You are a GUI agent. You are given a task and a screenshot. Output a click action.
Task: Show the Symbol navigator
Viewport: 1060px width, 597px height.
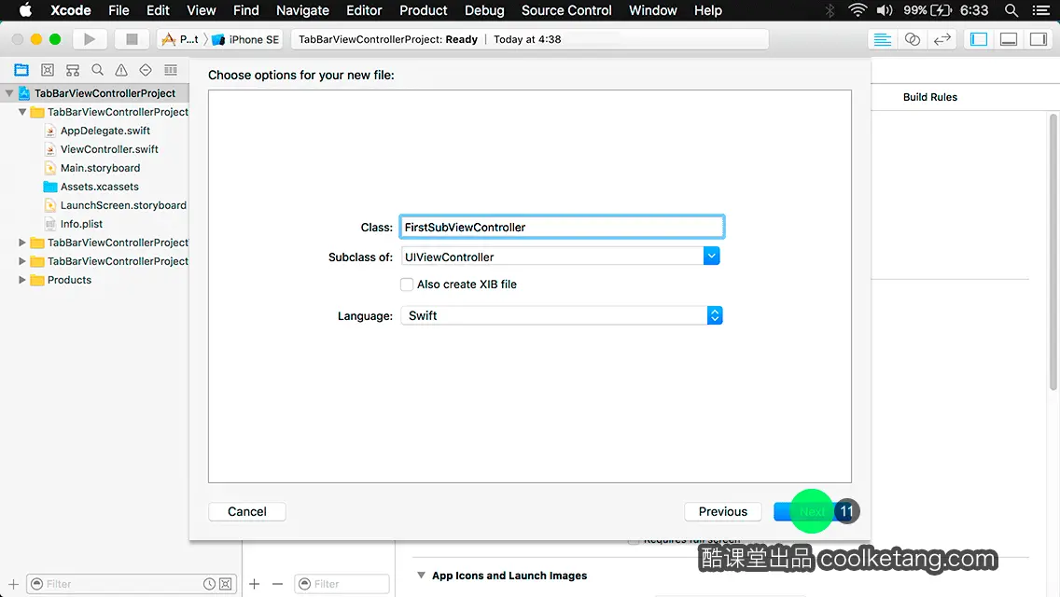[73, 70]
